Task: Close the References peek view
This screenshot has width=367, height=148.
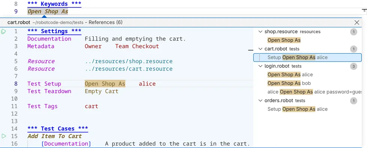Action: 357,22
